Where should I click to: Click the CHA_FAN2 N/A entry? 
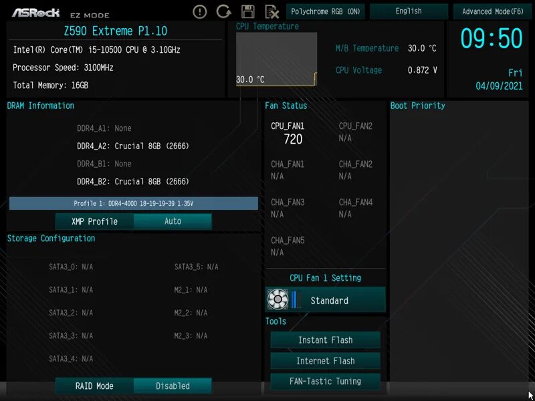coord(356,170)
